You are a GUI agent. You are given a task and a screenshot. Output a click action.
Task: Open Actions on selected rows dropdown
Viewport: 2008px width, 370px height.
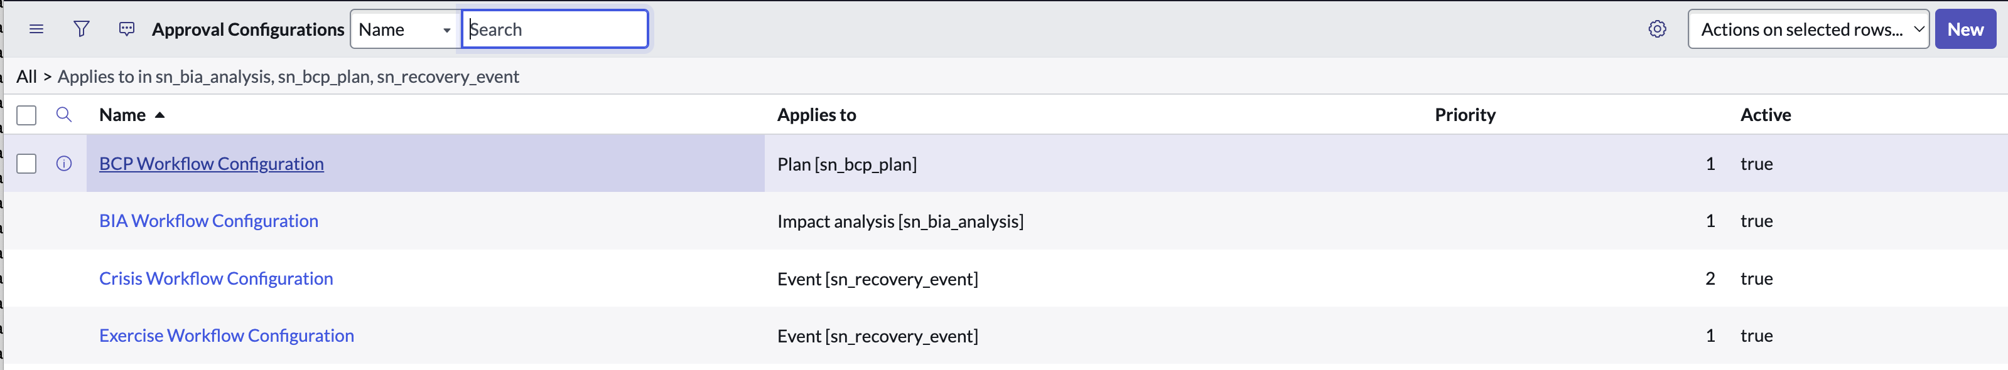click(x=1808, y=29)
